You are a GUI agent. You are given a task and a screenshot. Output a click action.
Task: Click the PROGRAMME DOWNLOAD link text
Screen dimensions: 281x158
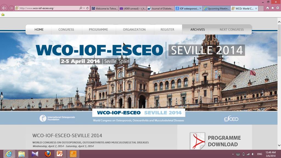pyautogui.click(x=224, y=141)
